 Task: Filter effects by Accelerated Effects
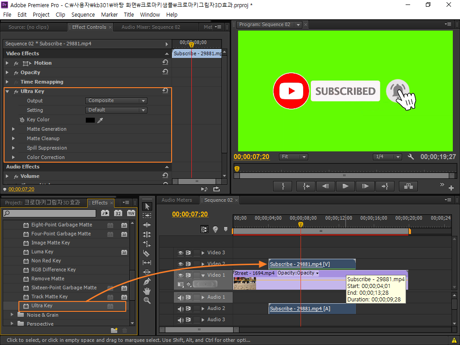[x=105, y=213]
